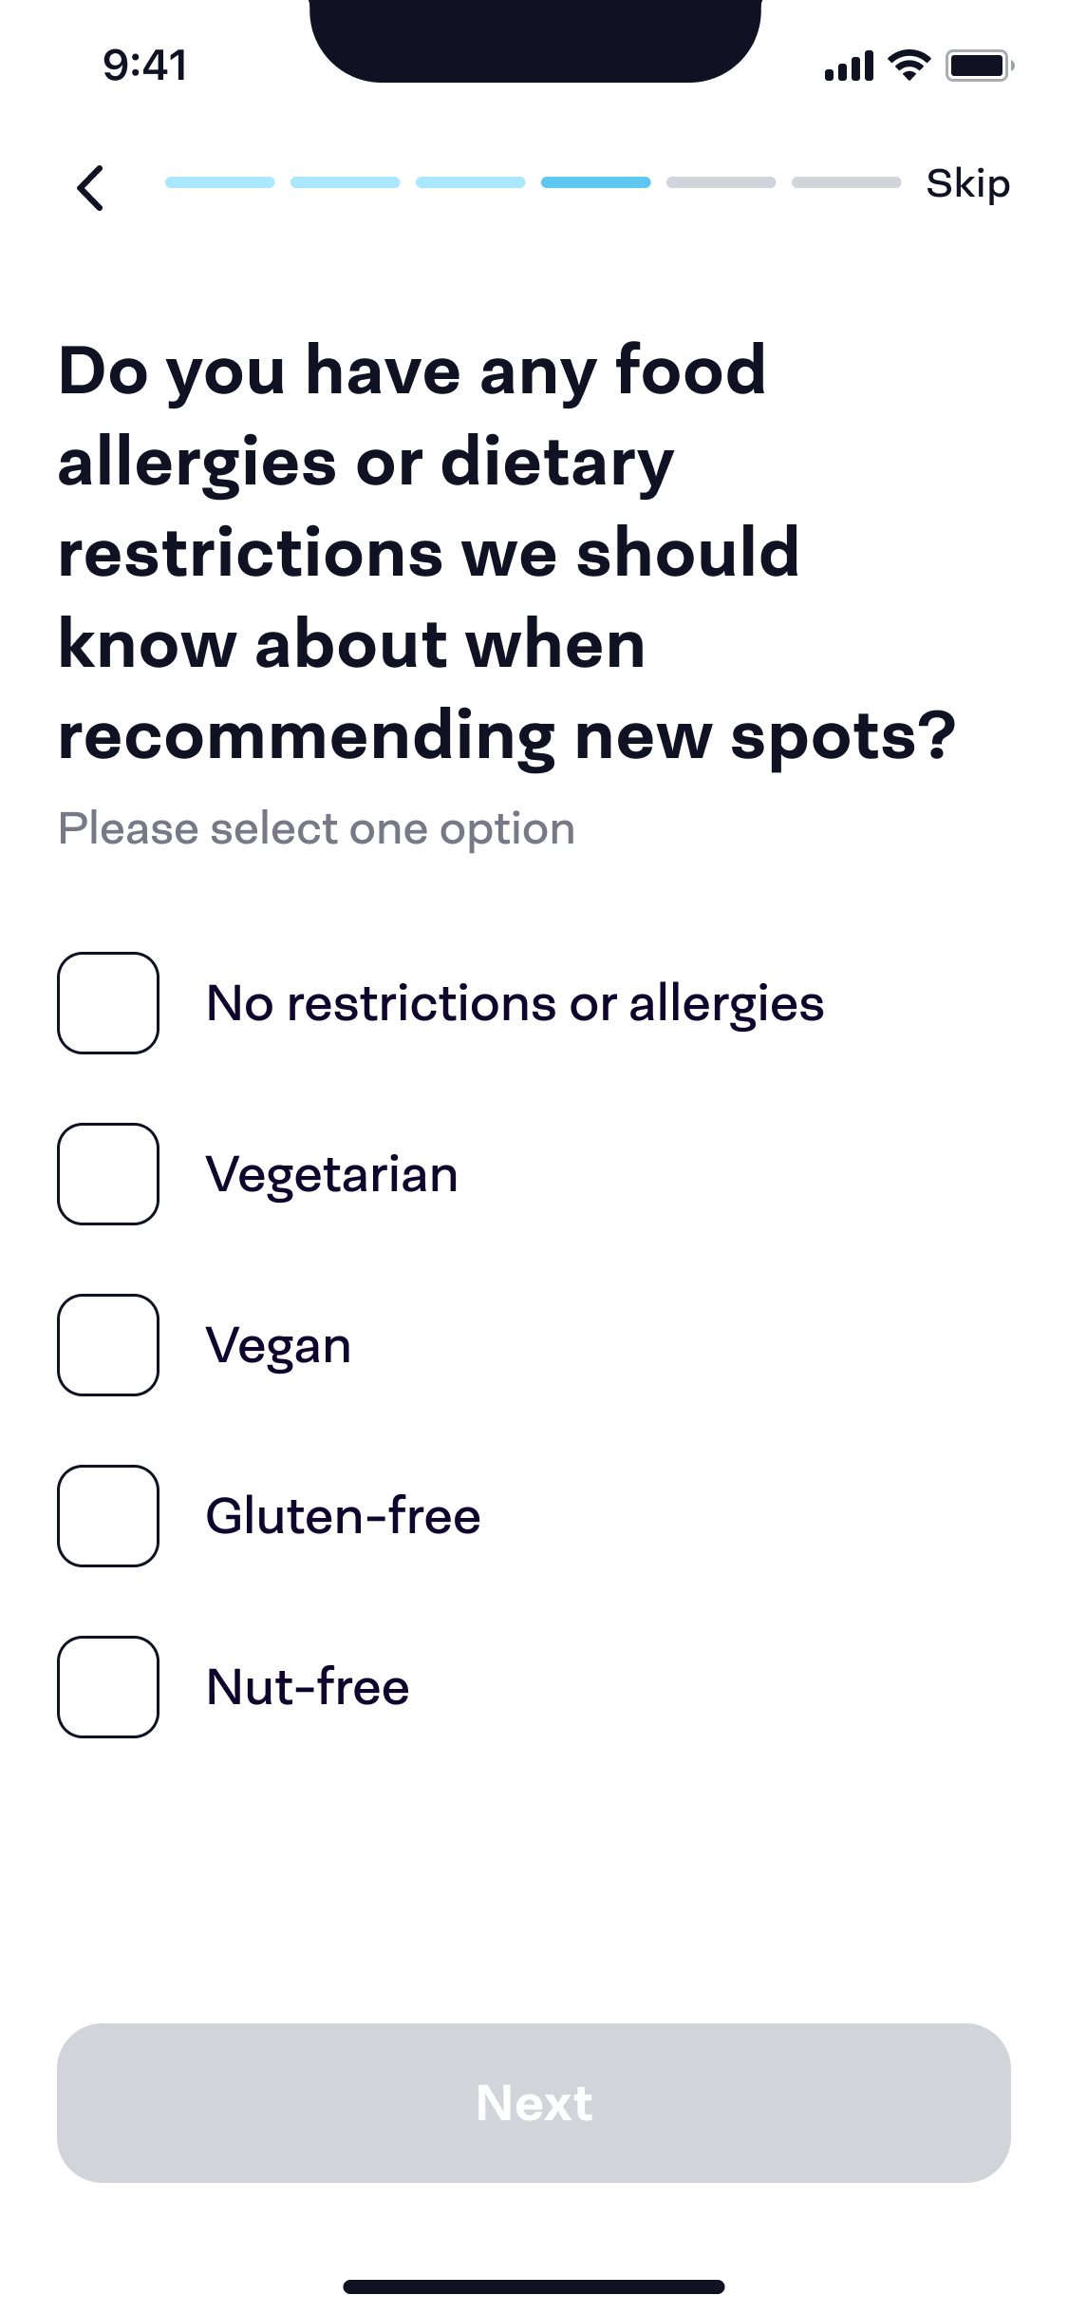Tap the fifth gray progress segment
This screenshot has width=1068, height=2314.
[x=721, y=182]
